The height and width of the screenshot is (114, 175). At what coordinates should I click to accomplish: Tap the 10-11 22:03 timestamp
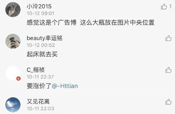coord(40,109)
